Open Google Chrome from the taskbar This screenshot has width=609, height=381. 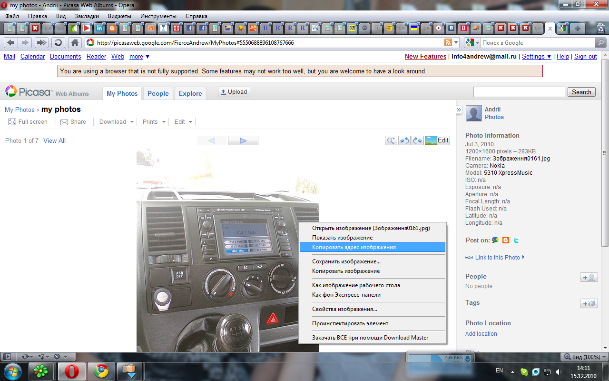pos(101,371)
